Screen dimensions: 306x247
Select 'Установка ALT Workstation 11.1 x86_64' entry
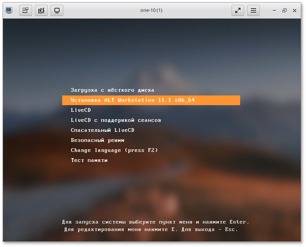tap(133, 100)
